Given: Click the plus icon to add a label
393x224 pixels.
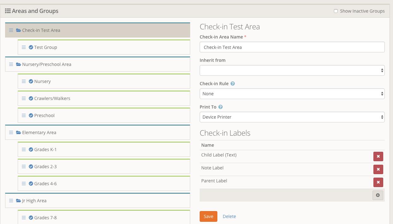Looking at the screenshot, I should tap(378, 195).
